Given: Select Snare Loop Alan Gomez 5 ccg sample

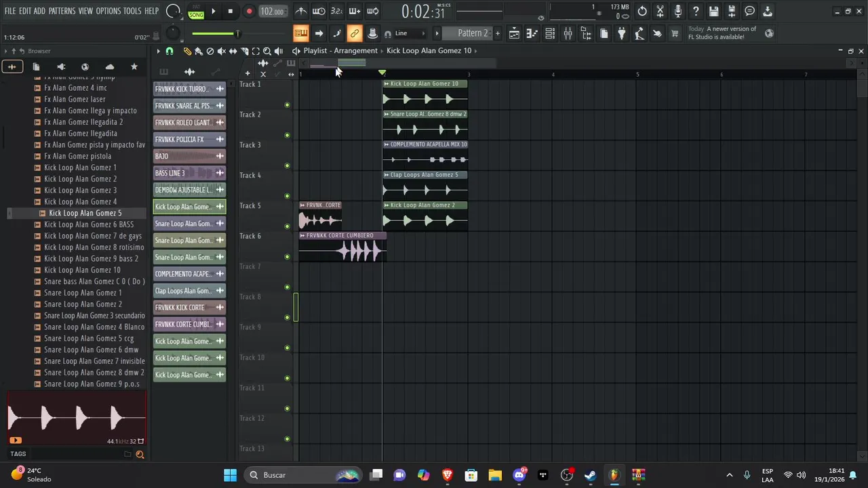Looking at the screenshot, I should tap(89, 338).
